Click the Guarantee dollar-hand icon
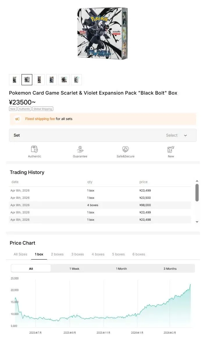Image resolution: width=203 pixels, height=343 pixels. pyautogui.click(x=80, y=149)
